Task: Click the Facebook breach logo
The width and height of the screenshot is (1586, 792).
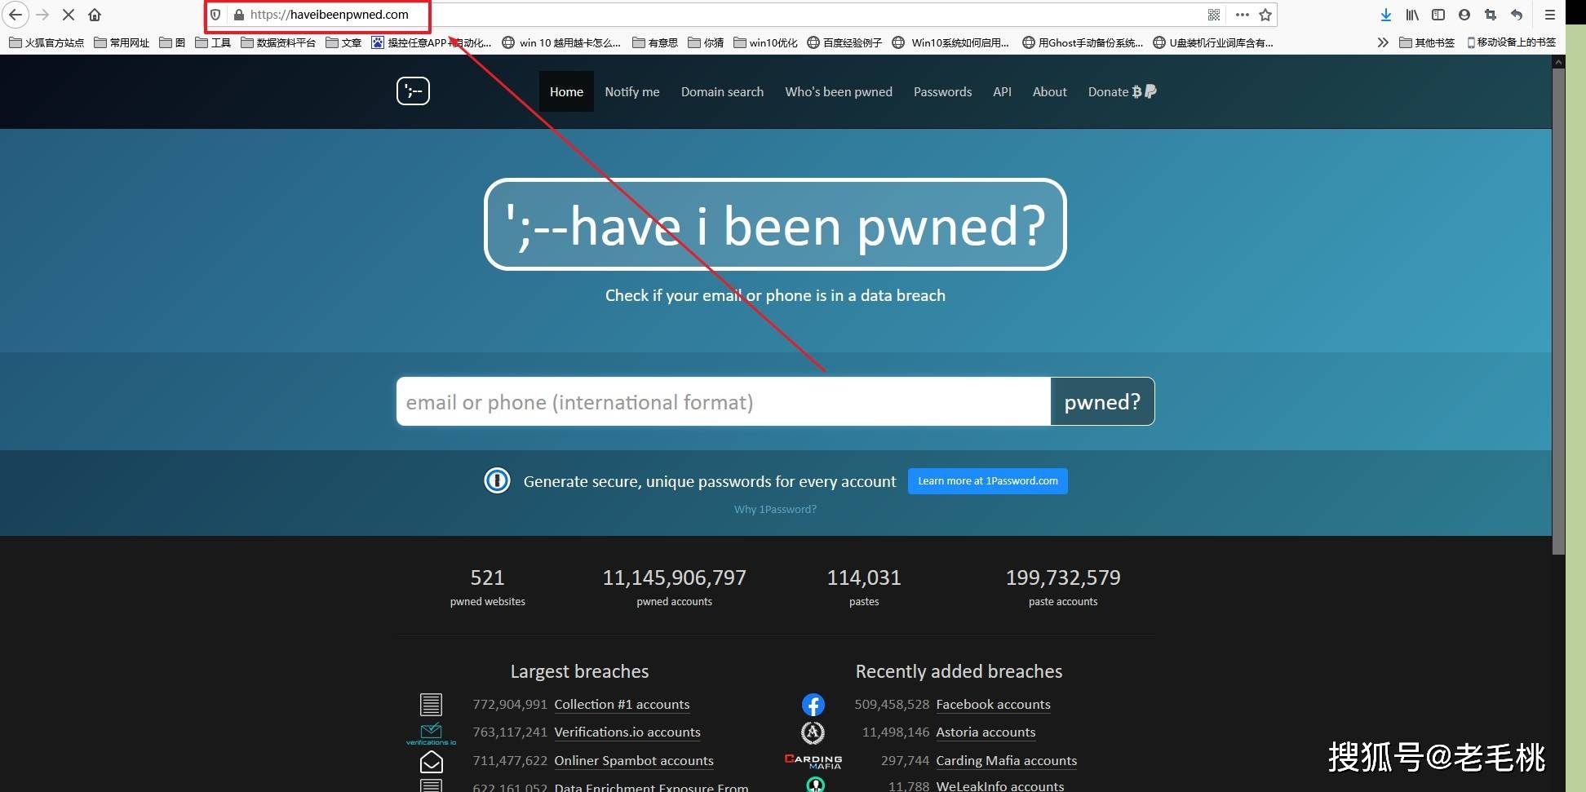Action: (x=813, y=705)
